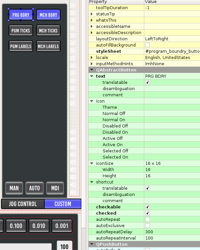Image resolution: width=200 pixels, height=250 pixels.
Task: Select the inputMethodHints value ImhNone
Action: 172,64
